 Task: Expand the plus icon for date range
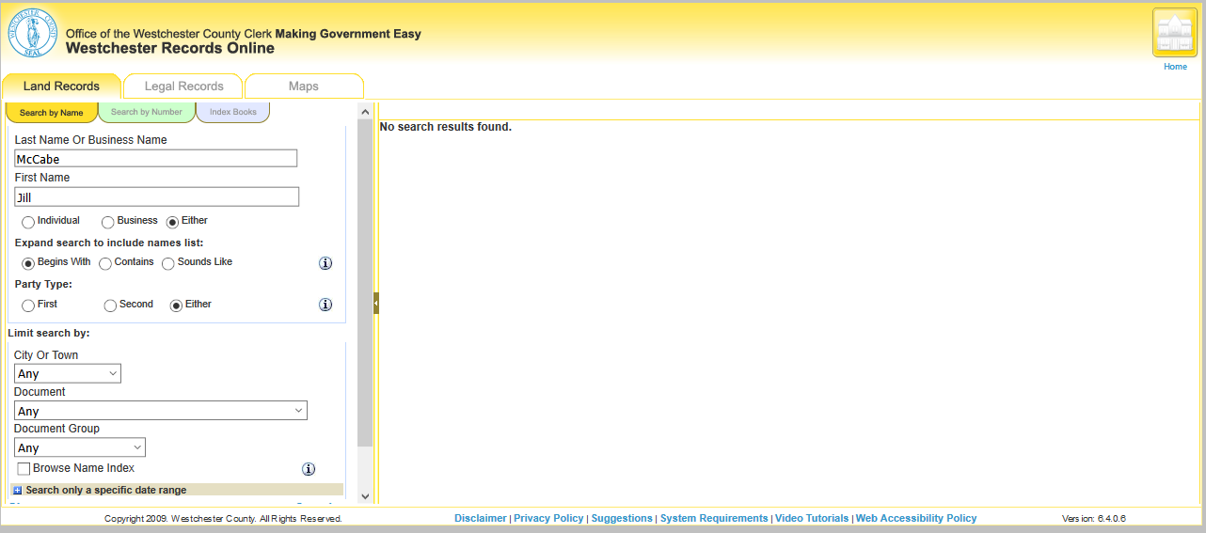point(18,491)
